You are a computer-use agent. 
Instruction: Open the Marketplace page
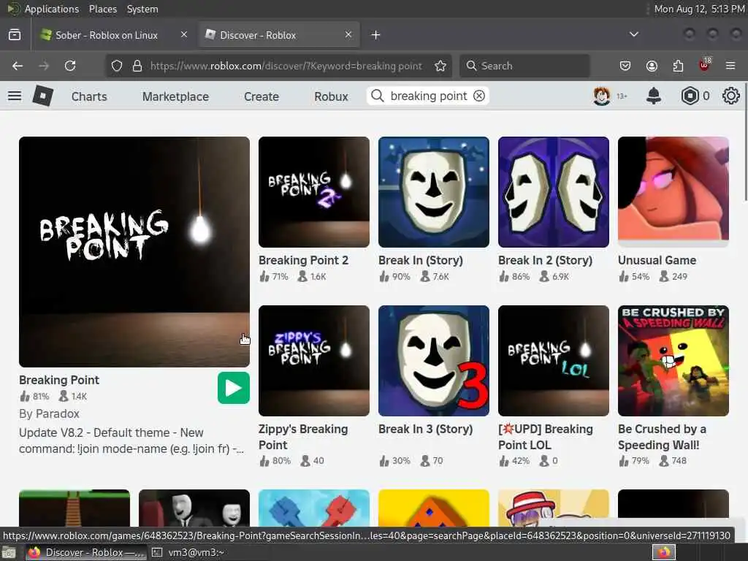click(x=175, y=96)
